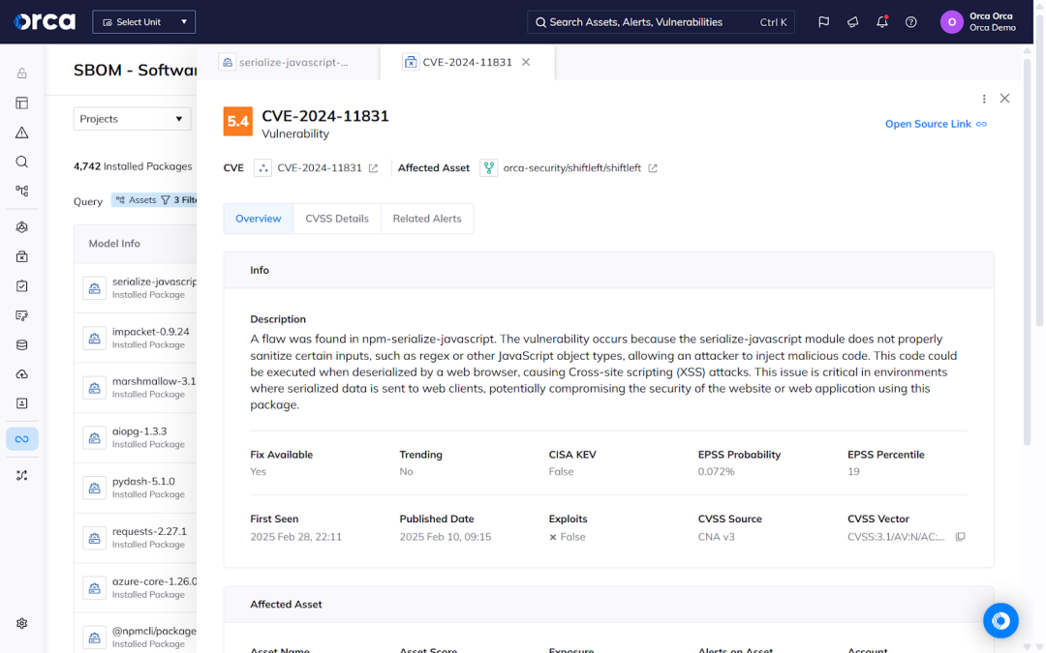Click the Model Info column header
The image size is (1046, 653).
pos(114,244)
